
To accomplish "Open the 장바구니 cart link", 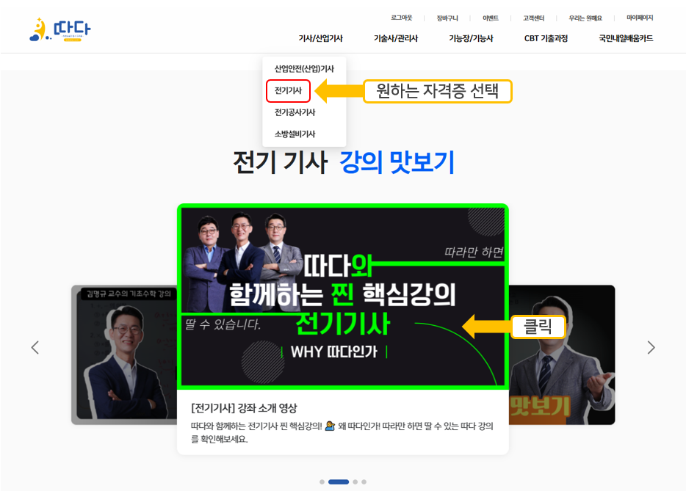I will [x=447, y=18].
